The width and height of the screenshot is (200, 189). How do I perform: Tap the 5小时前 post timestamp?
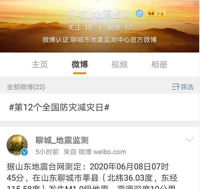[x=47, y=152]
